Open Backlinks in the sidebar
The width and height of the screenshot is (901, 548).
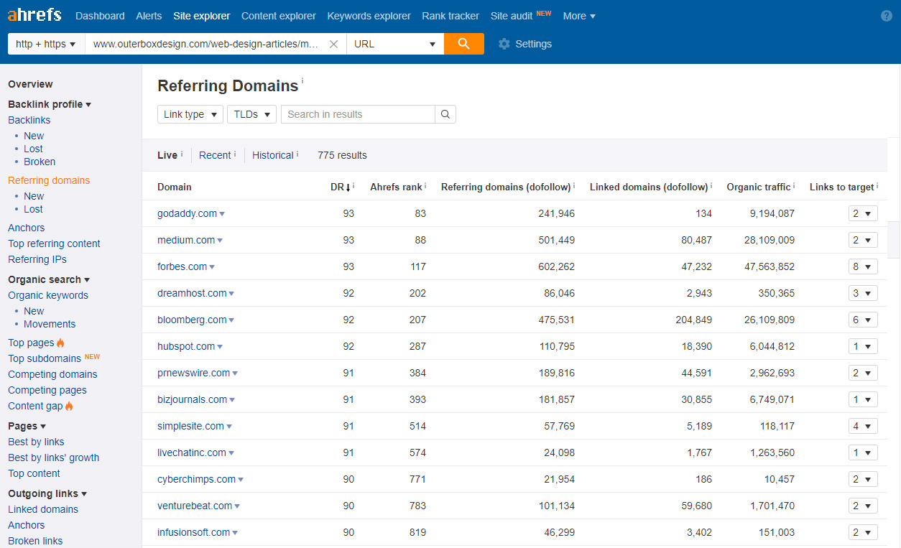(29, 120)
